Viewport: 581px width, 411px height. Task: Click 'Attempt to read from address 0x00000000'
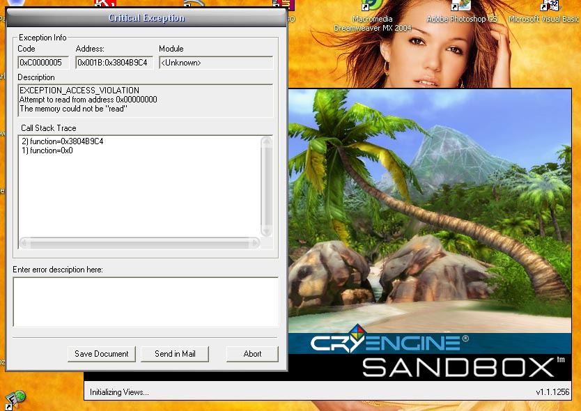coord(88,100)
